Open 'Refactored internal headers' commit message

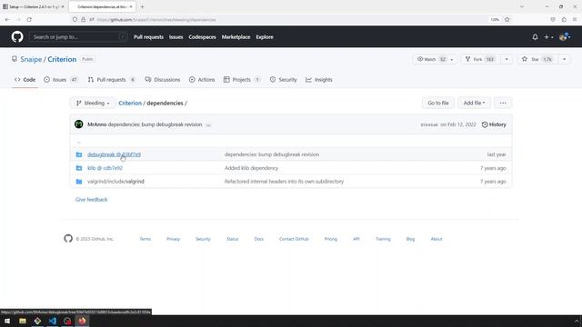pos(284,182)
